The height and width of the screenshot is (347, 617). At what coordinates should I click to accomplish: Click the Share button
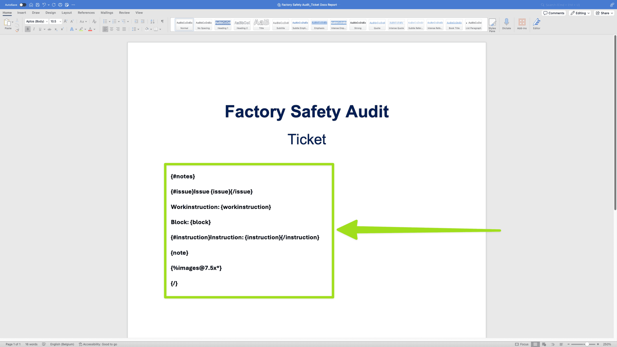[x=604, y=13]
